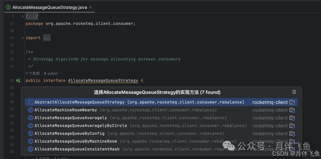Image resolution: width=321 pixels, height=159 pixels.
Task: Click the folded import ellipsis placeholder
Action: [x=47, y=38]
